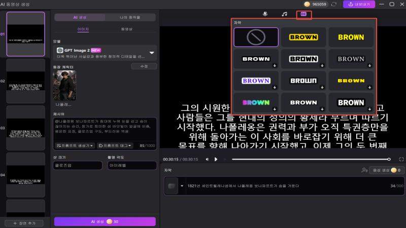
Task: Expand the arrow beside the 1821년 subtitle line
Action: [182, 186]
